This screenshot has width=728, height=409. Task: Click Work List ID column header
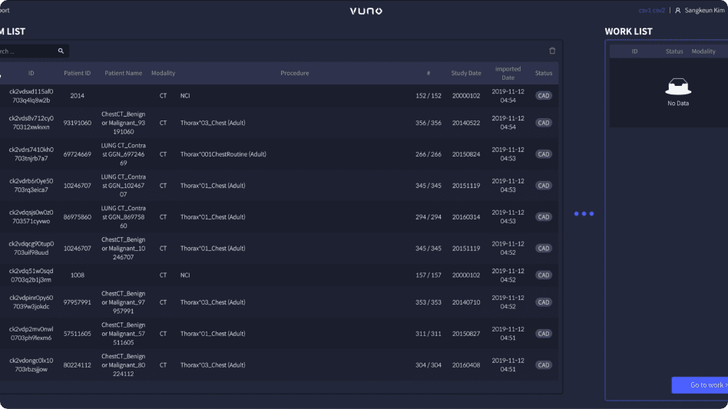634,51
